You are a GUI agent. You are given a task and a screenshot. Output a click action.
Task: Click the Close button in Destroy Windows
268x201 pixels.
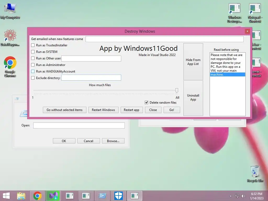153,110
